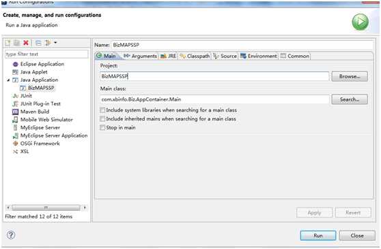Image resolution: width=381 pixels, height=249 pixels.
Task: Open the Classpath tab
Action: [195, 56]
